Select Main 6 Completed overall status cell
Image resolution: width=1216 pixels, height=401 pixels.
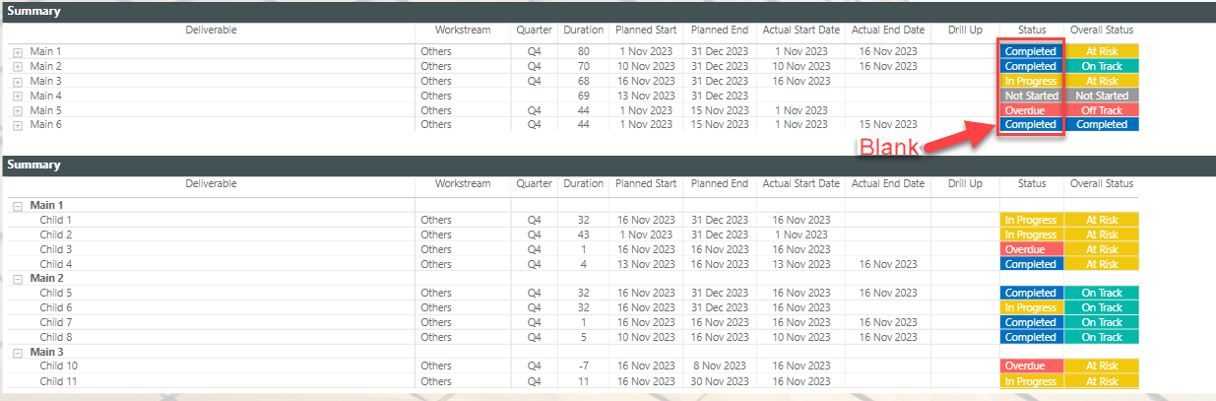1102,125
